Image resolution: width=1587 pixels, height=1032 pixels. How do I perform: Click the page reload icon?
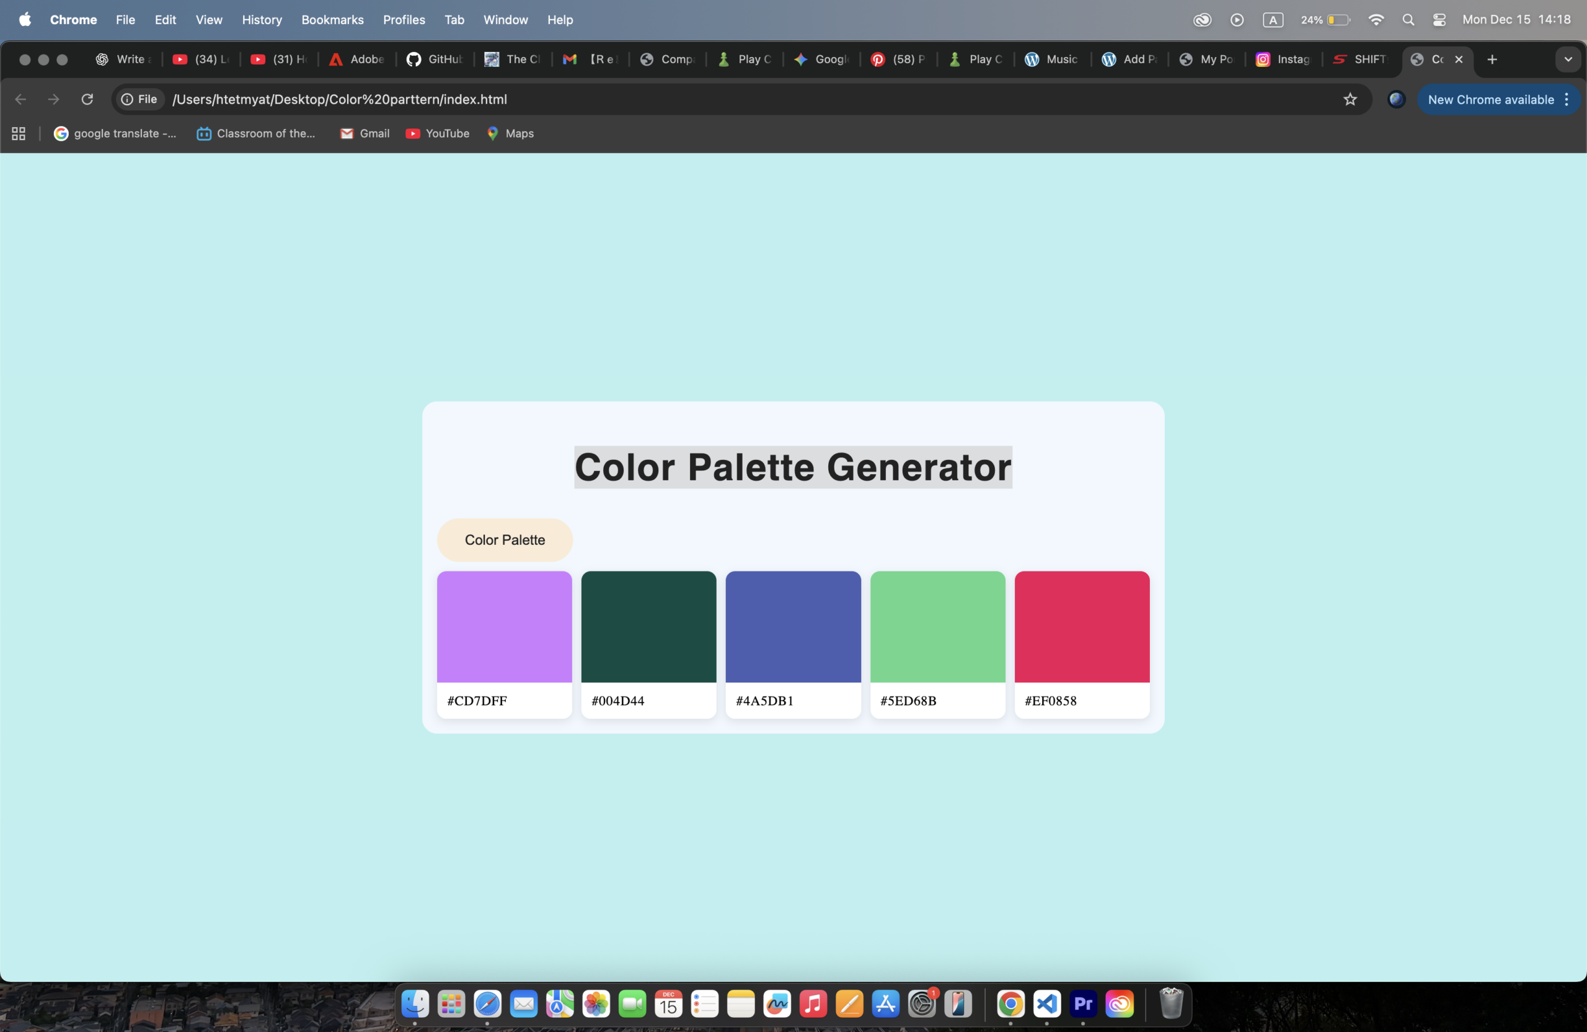pyautogui.click(x=87, y=99)
